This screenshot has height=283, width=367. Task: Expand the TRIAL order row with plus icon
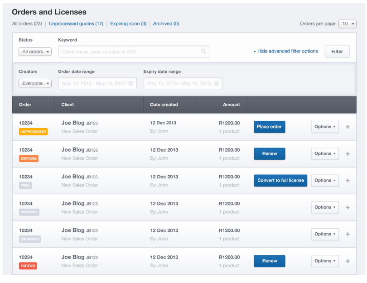pyautogui.click(x=348, y=181)
